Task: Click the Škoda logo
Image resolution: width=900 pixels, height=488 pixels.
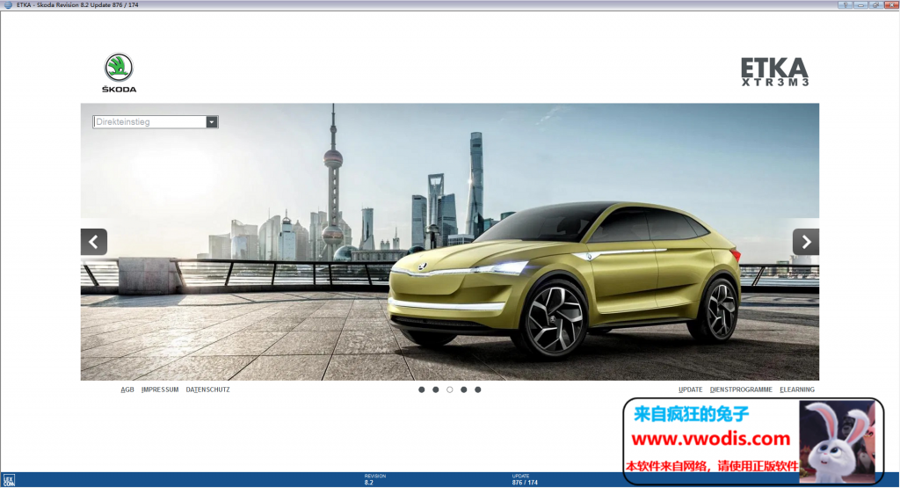Action: (x=119, y=72)
